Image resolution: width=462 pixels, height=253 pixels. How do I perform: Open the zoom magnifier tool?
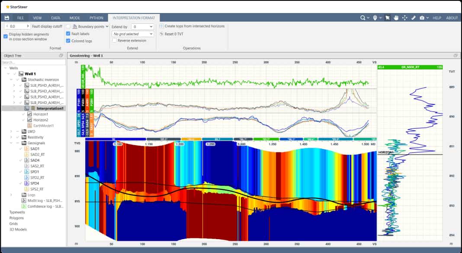pyautogui.click(x=363, y=18)
